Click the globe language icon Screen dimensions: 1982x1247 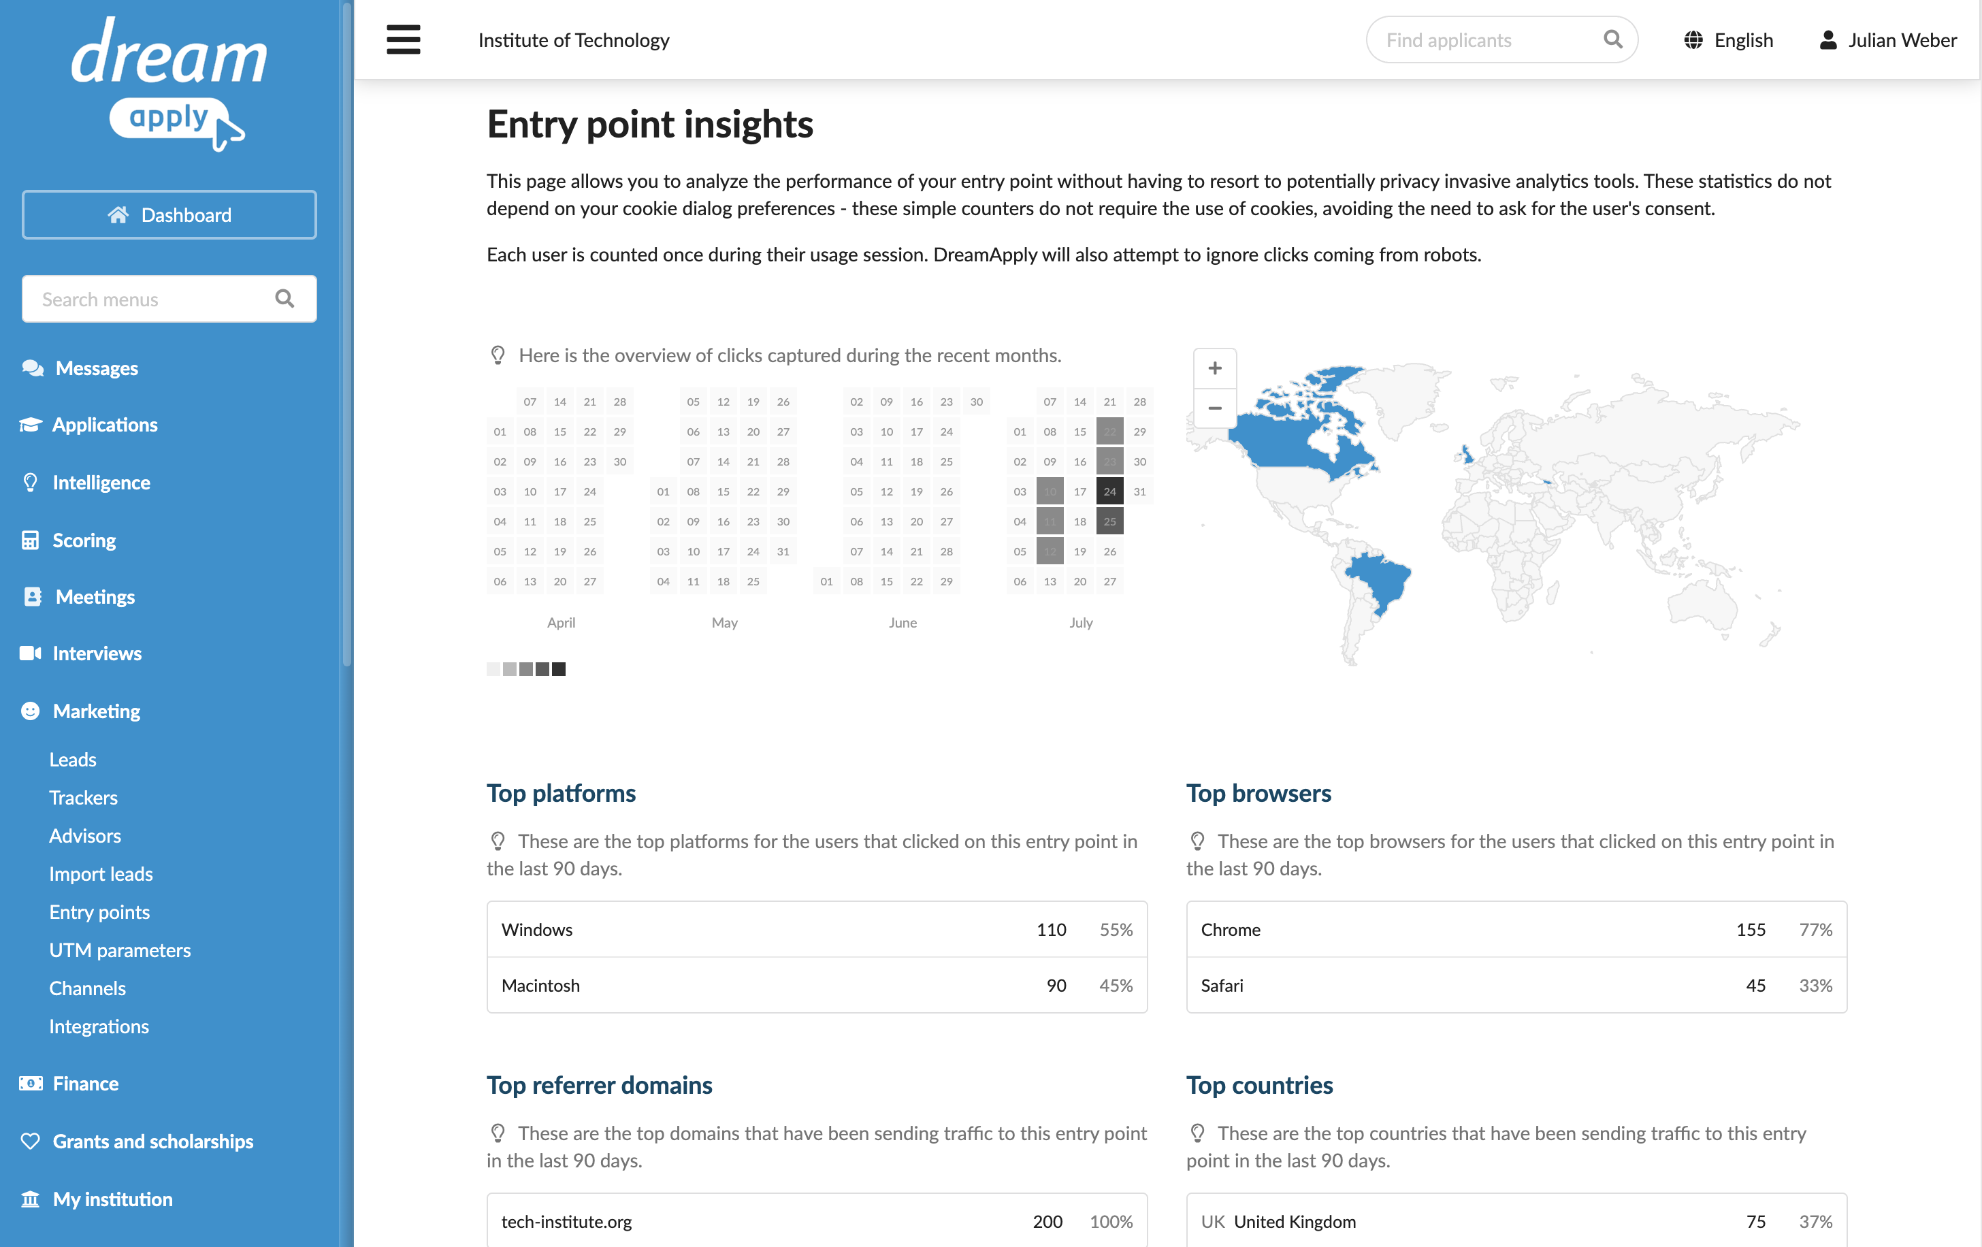(x=1693, y=39)
